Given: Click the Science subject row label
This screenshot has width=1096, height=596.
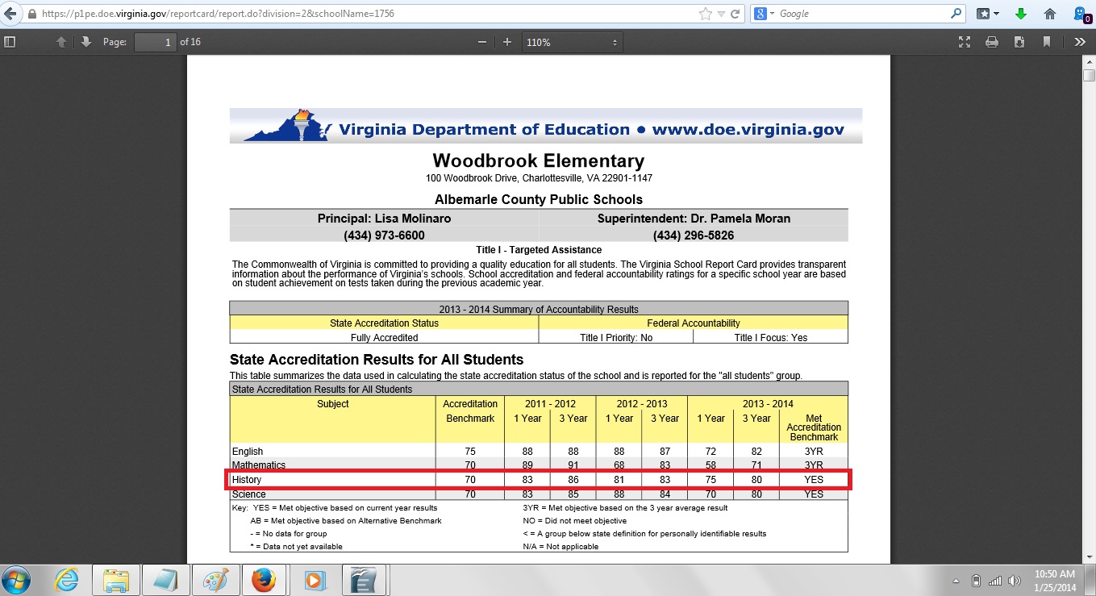Looking at the screenshot, I should [x=248, y=494].
